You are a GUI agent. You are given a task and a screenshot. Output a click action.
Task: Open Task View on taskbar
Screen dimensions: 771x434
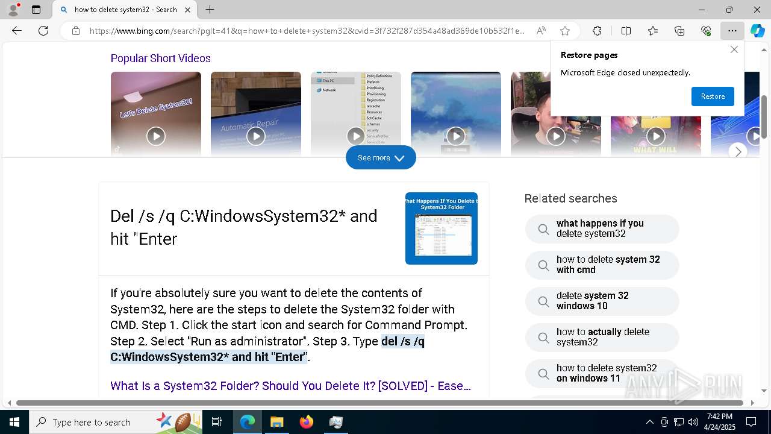coord(217,422)
